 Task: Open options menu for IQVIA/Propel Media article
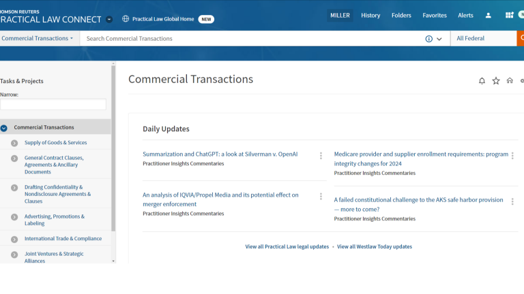pyautogui.click(x=321, y=197)
